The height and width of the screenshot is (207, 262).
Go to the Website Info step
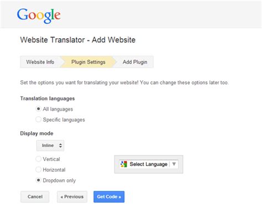coord(40,62)
